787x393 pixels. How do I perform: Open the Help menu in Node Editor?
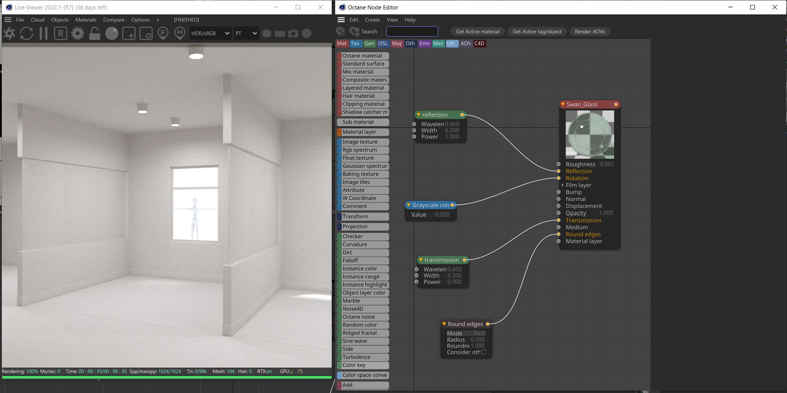(410, 20)
